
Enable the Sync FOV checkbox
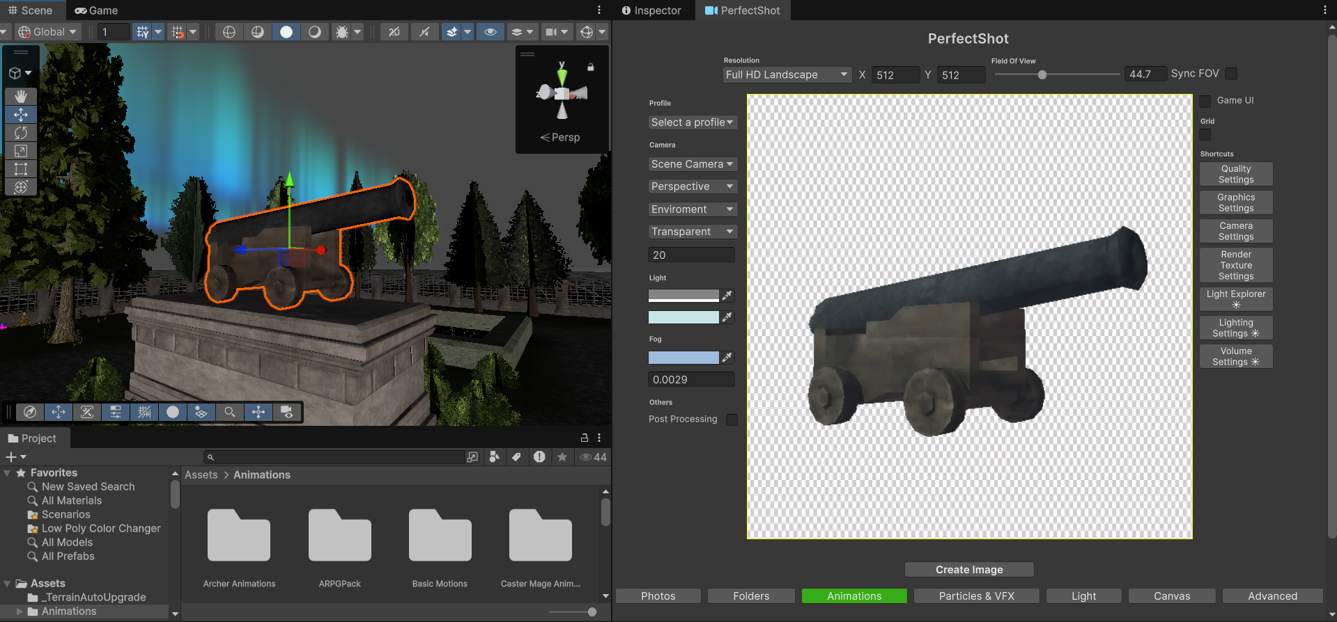pyautogui.click(x=1231, y=74)
